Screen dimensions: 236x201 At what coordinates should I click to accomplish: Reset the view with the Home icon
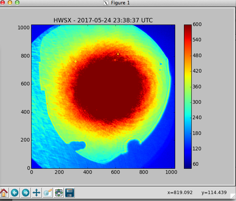tap(4, 193)
